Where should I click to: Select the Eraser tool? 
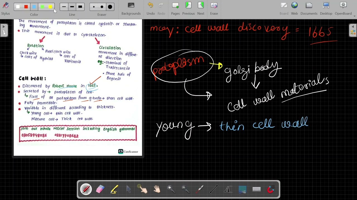pyautogui.click(x=100, y=189)
